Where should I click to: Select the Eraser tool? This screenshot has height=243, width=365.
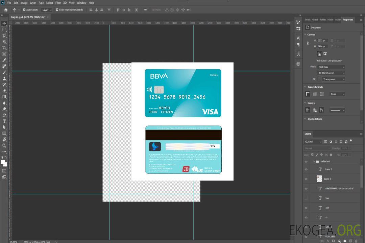pos(4,91)
